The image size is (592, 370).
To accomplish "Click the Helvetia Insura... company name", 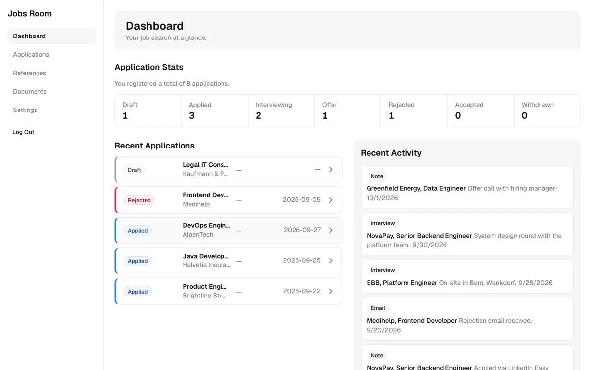I will point(206,265).
